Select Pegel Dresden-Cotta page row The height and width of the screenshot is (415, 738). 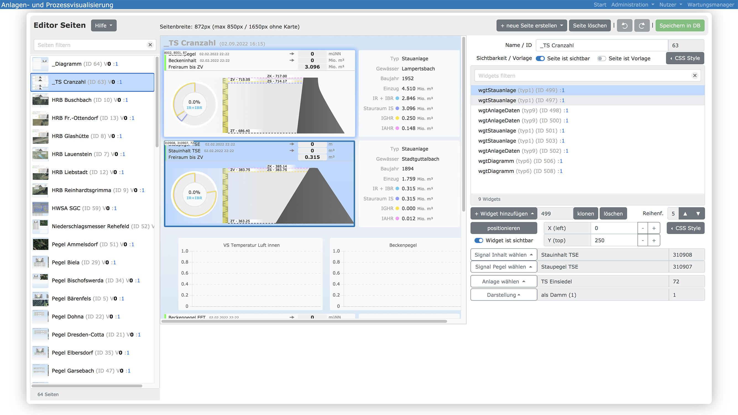pyautogui.click(x=93, y=335)
